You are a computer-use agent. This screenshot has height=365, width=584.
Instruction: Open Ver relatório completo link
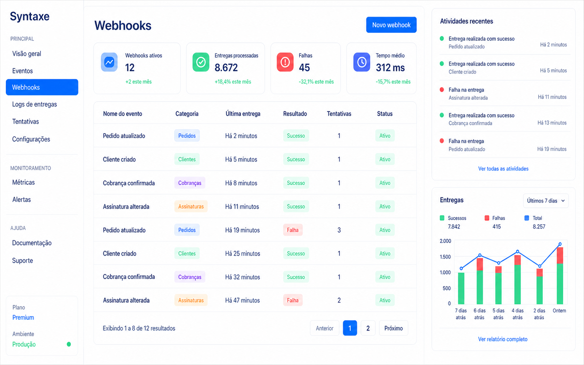click(x=503, y=339)
